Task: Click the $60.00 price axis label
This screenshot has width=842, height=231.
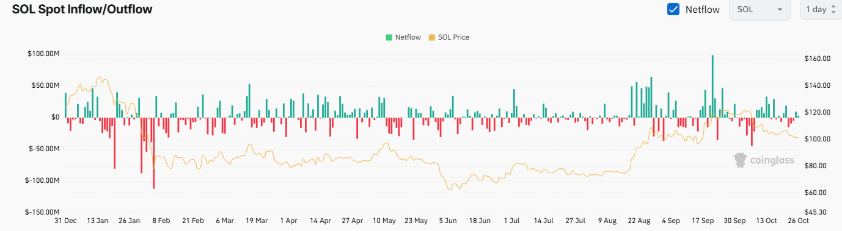Action: (816, 193)
